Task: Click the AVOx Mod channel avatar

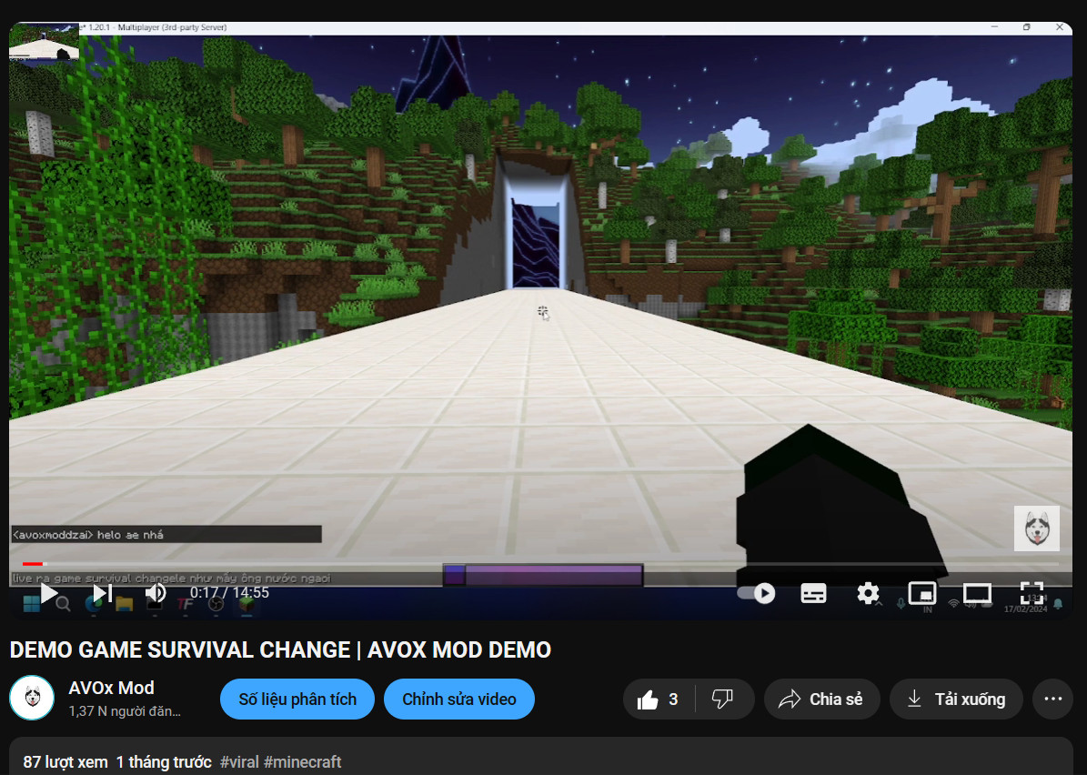Action: point(32,699)
